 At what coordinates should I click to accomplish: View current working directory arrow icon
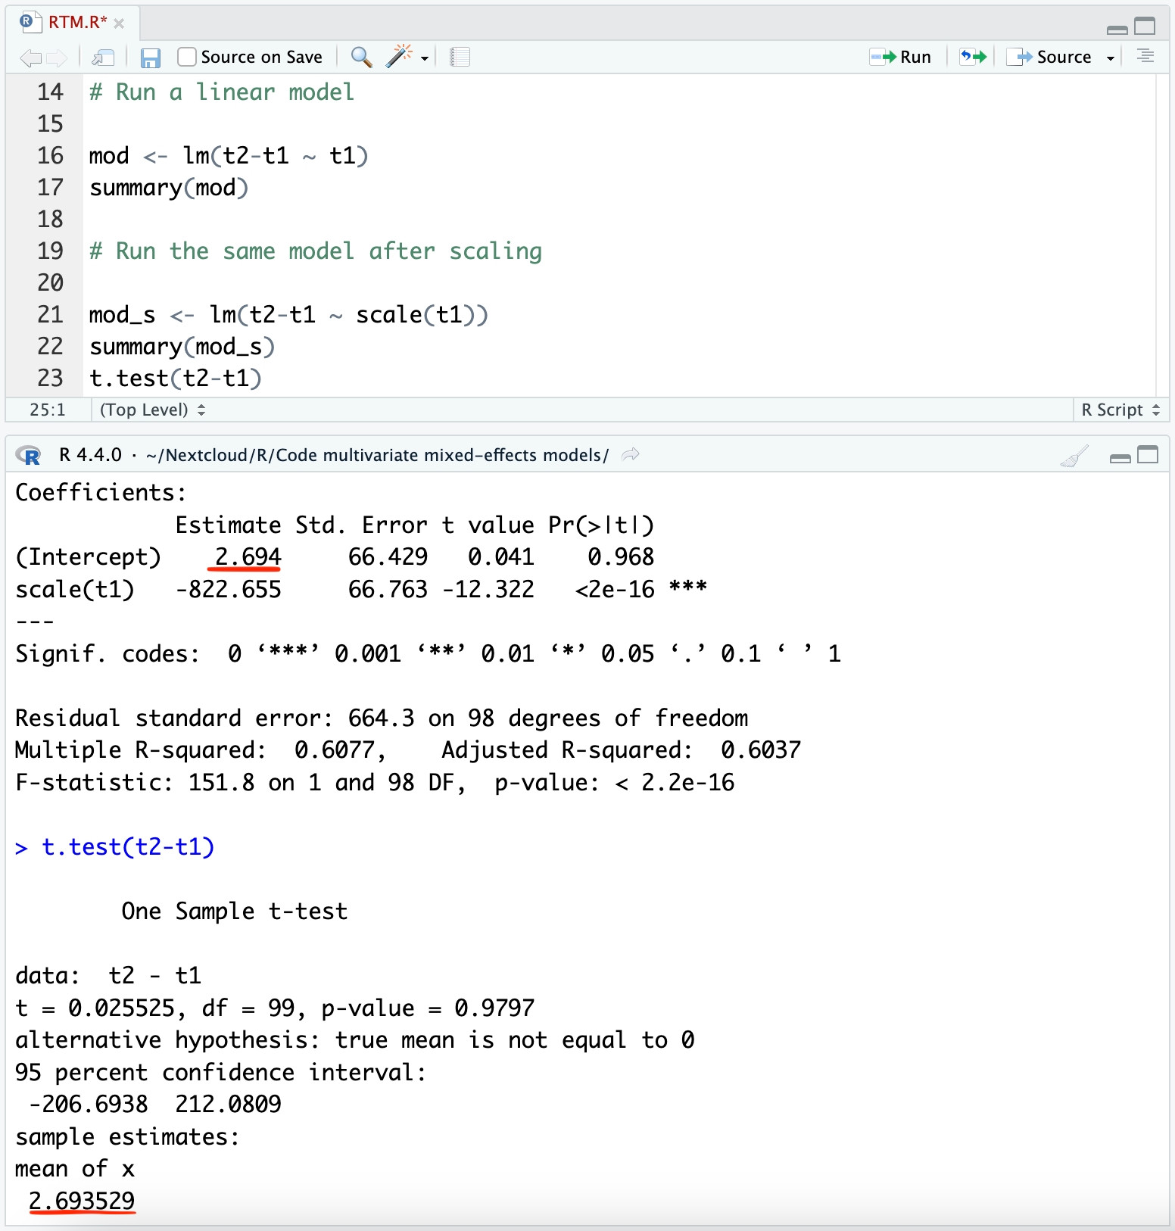coord(630,454)
